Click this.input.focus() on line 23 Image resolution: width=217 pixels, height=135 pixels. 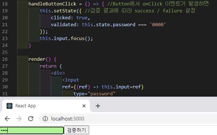[66, 38]
